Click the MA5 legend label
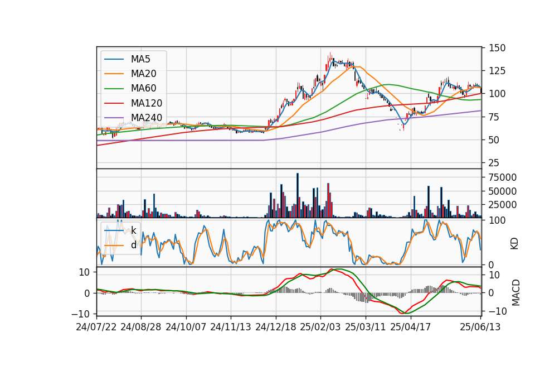This screenshot has height=385, width=535. tap(140, 59)
